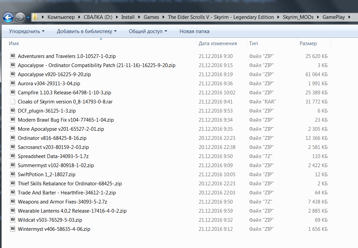Screen dimensions: 358x248
Task: Click the folder icon in the address bar
Action: click(x=35, y=17)
